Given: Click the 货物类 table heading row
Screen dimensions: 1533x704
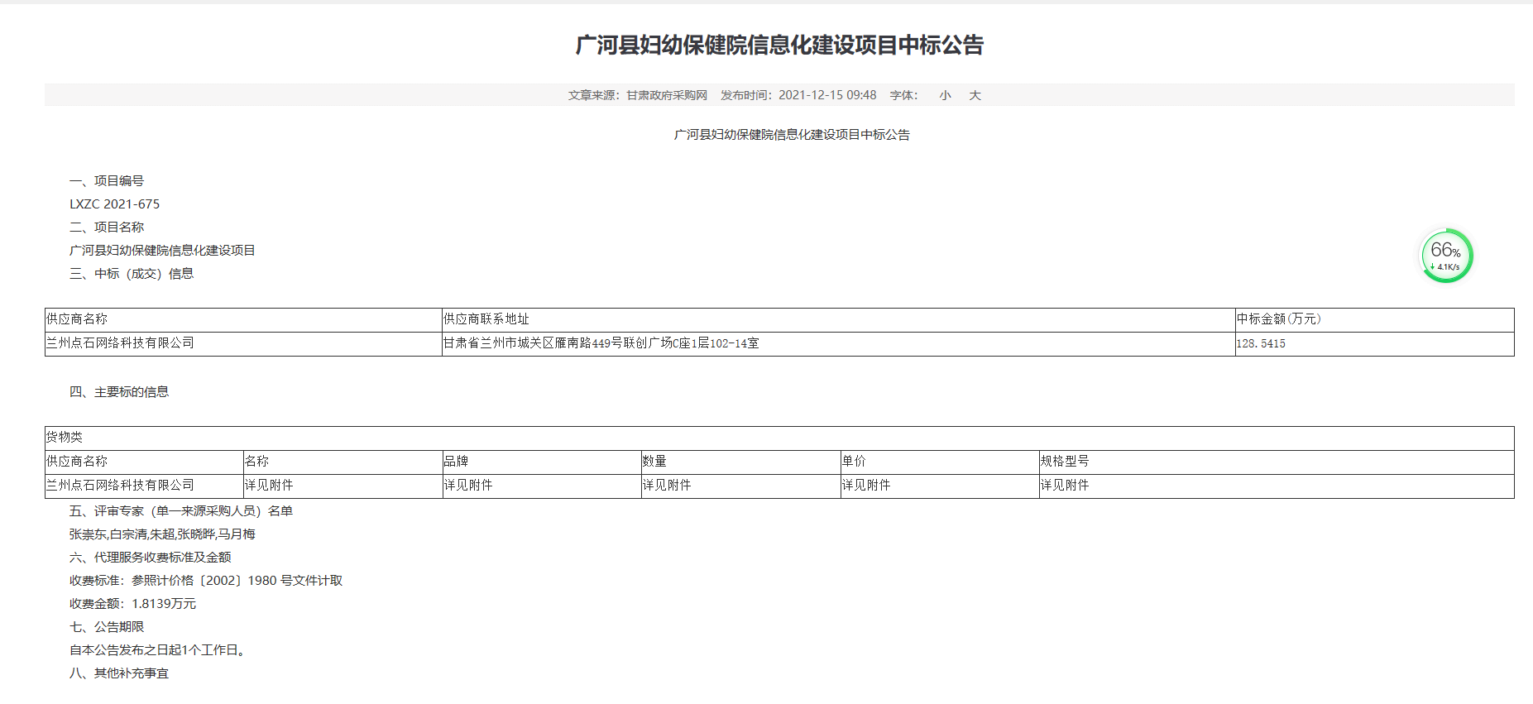Looking at the screenshot, I should 65,438.
